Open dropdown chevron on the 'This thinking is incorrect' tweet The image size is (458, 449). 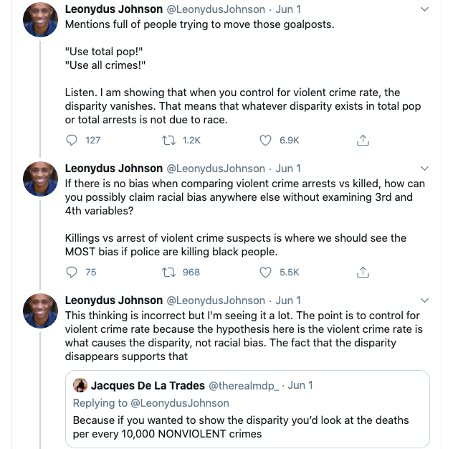pyautogui.click(x=424, y=301)
